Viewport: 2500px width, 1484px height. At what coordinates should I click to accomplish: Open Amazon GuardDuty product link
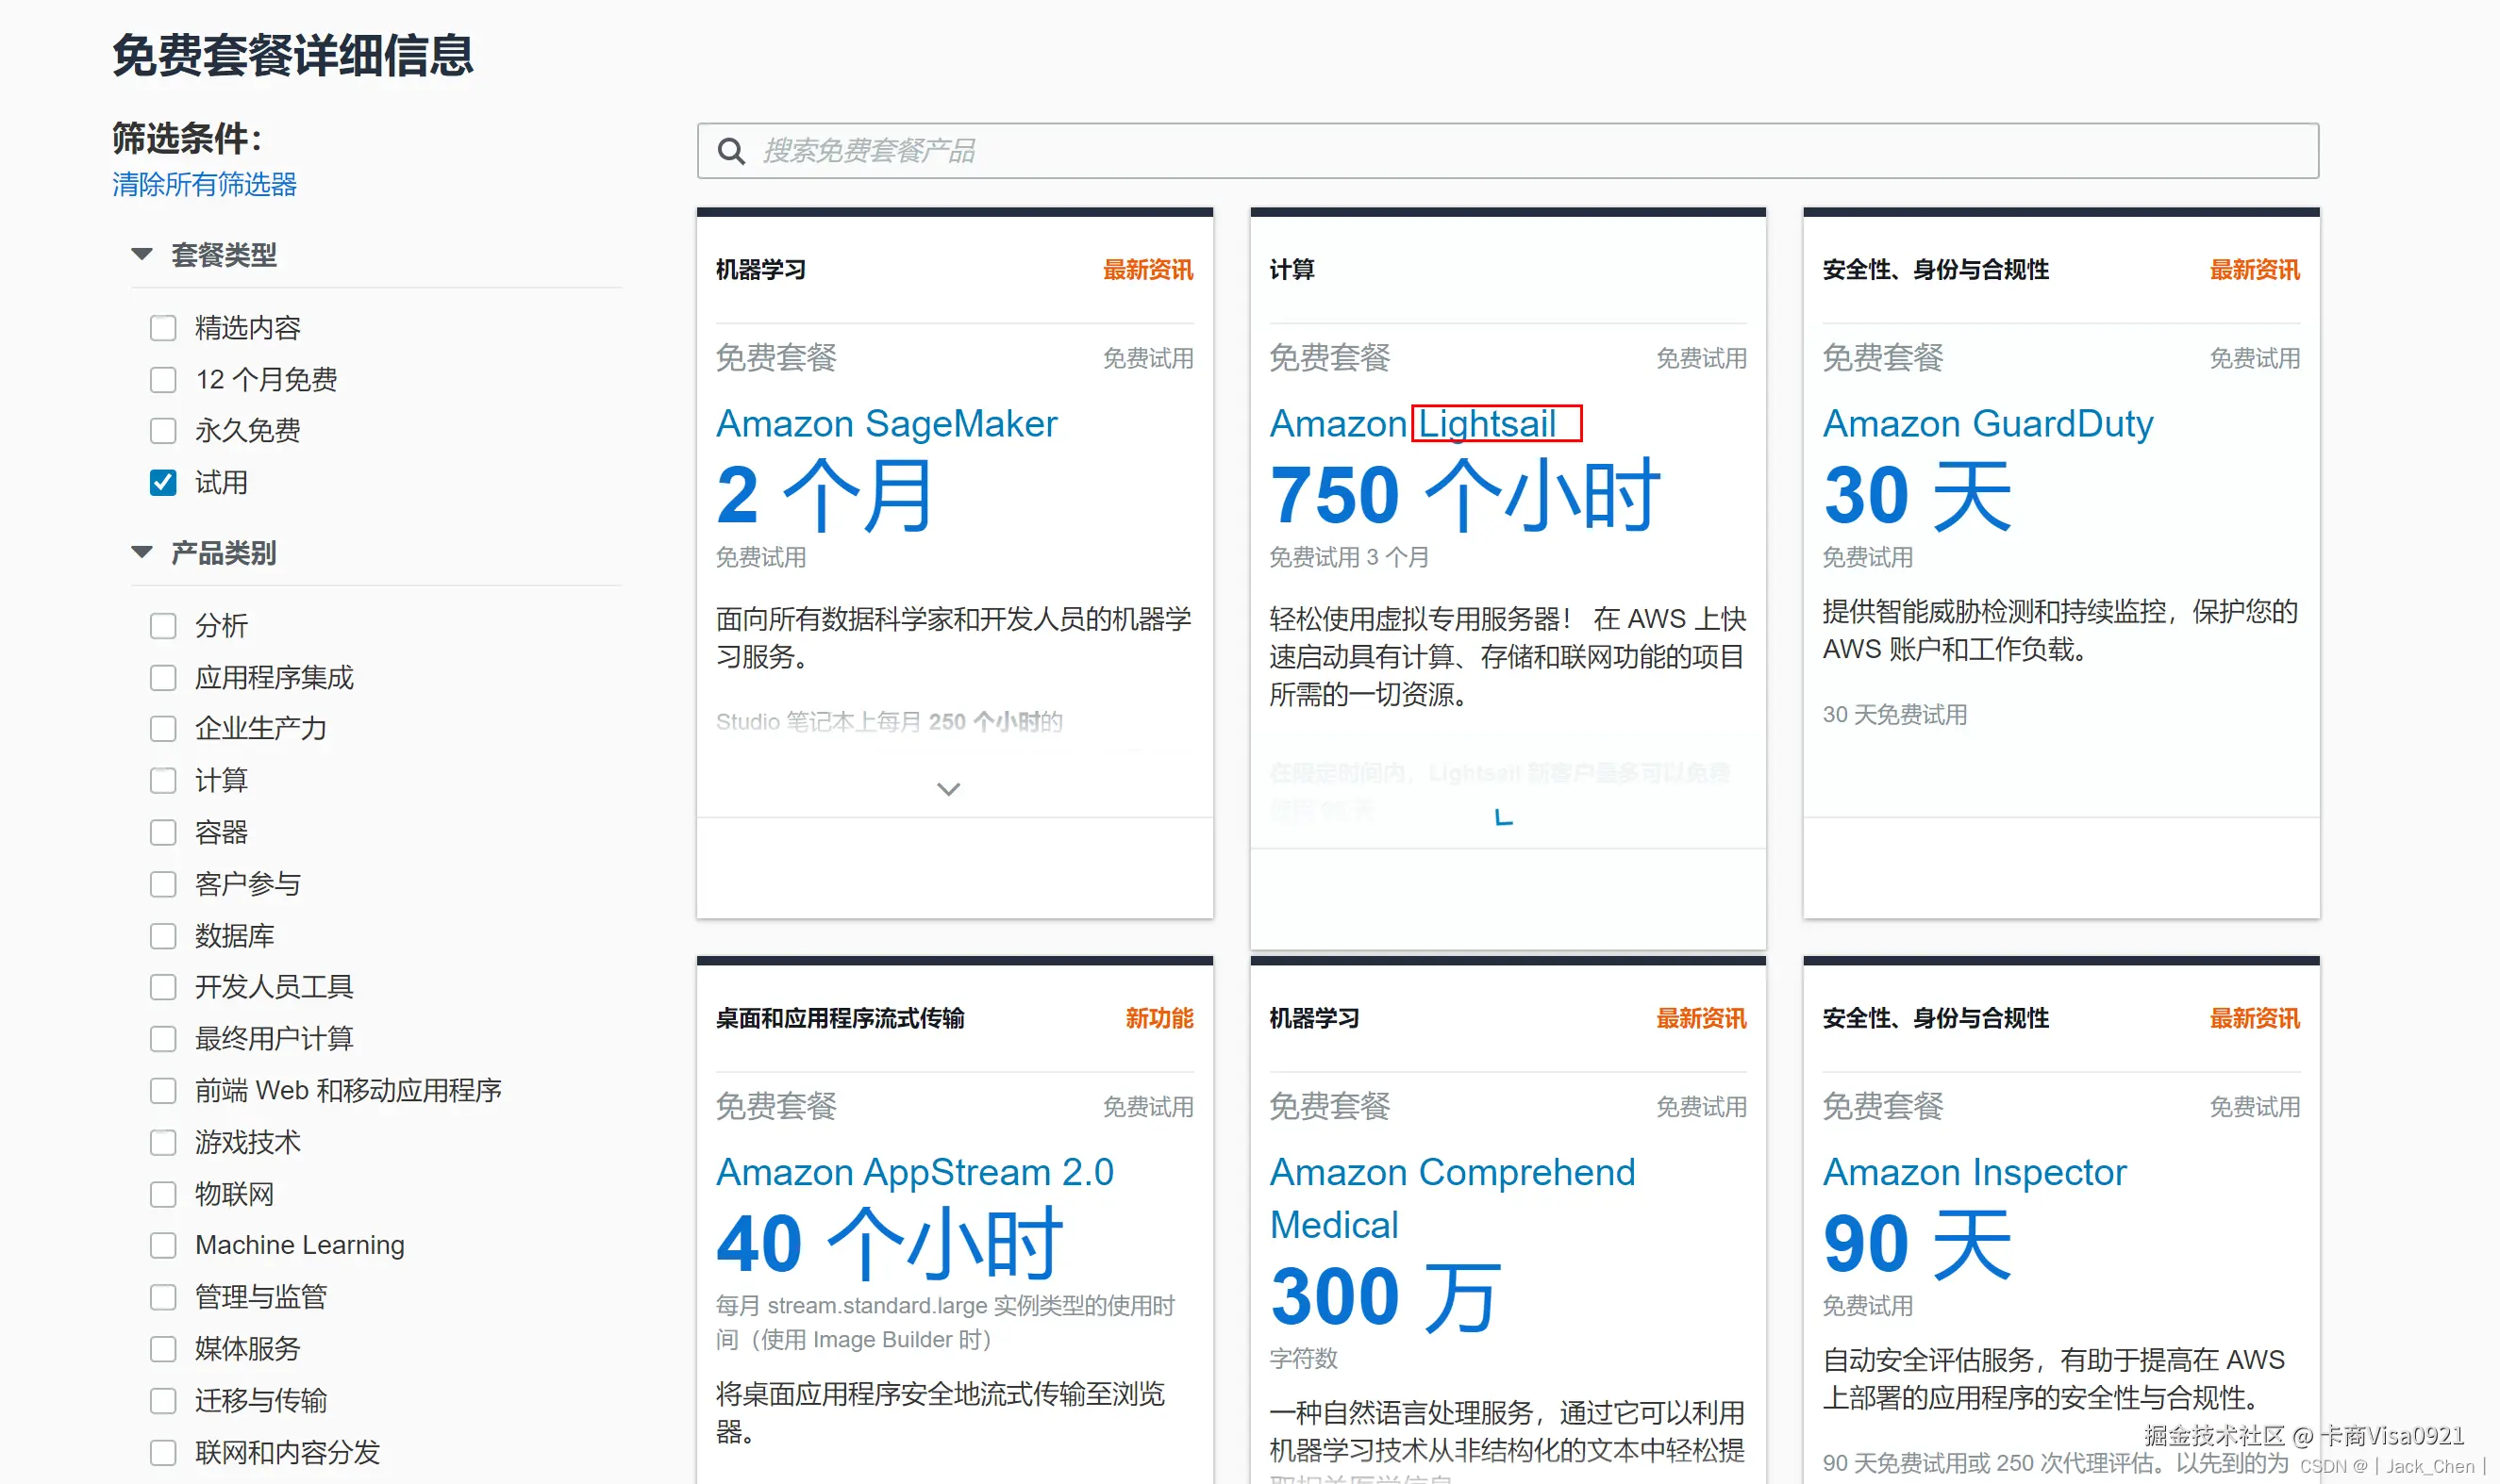1987,424
